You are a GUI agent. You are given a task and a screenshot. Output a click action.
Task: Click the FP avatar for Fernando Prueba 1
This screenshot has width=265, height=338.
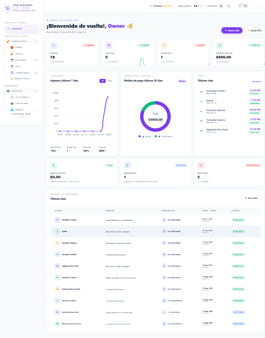point(201,92)
